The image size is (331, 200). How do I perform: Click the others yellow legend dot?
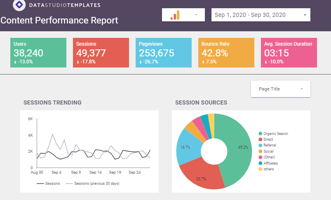click(x=260, y=169)
